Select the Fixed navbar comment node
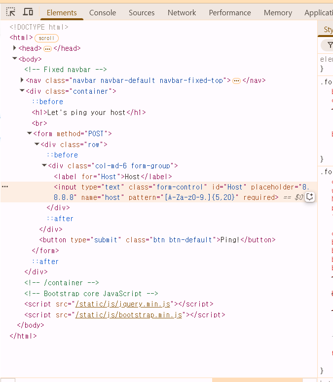The height and width of the screenshot is (382, 333). pos(66,70)
